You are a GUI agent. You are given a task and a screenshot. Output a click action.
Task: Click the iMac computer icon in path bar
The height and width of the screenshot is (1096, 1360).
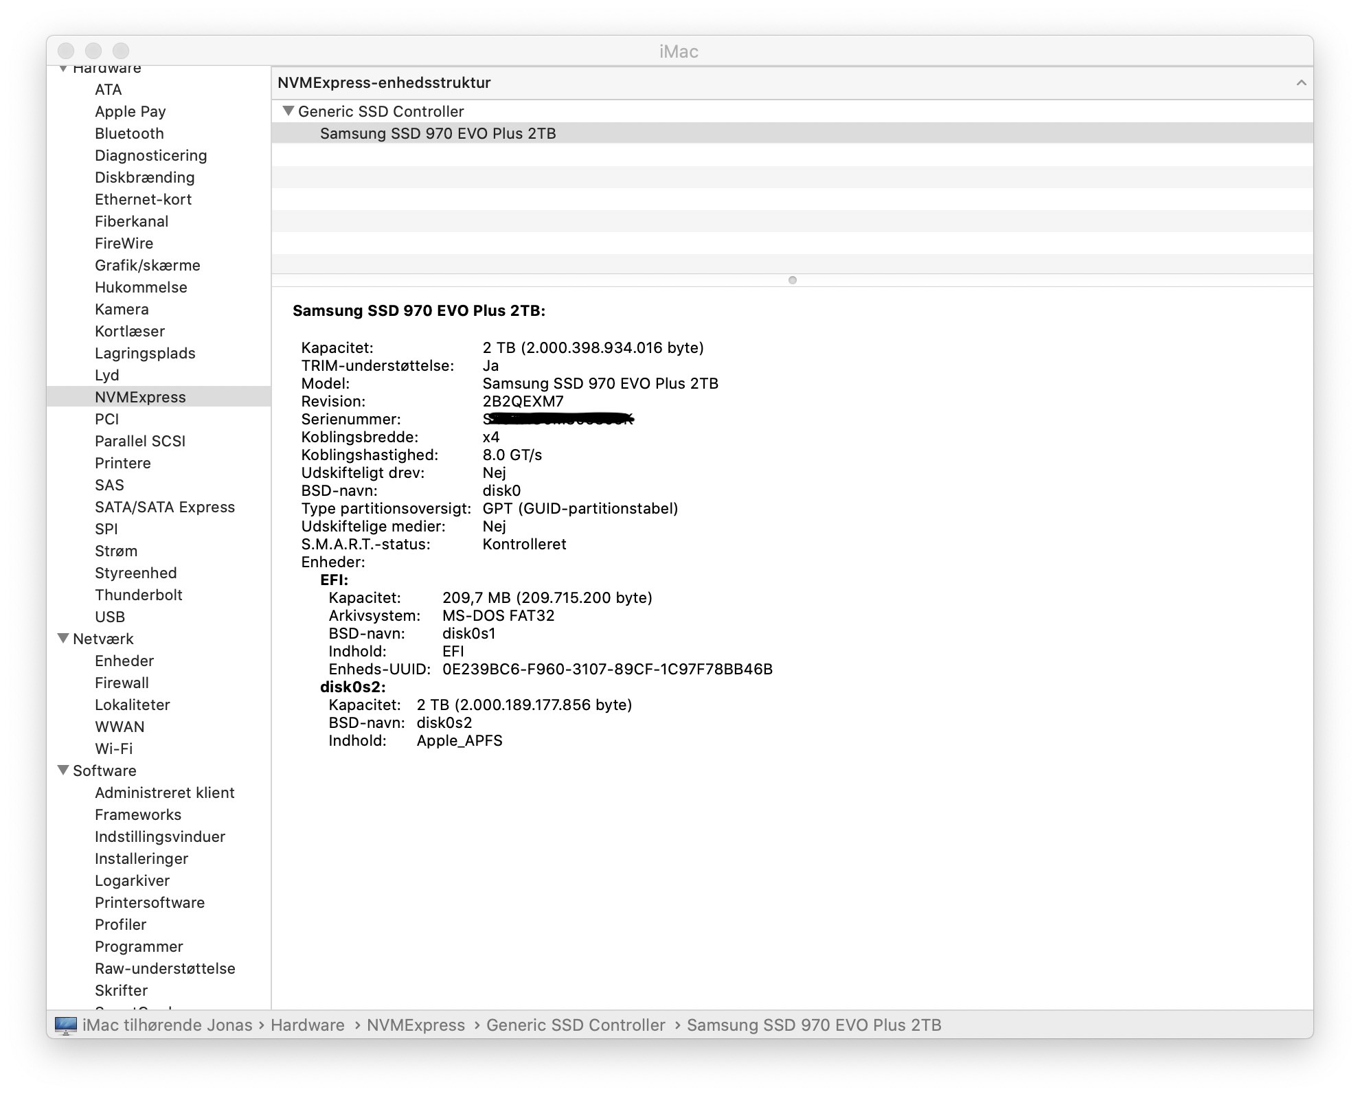click(x=66, y=1025)
